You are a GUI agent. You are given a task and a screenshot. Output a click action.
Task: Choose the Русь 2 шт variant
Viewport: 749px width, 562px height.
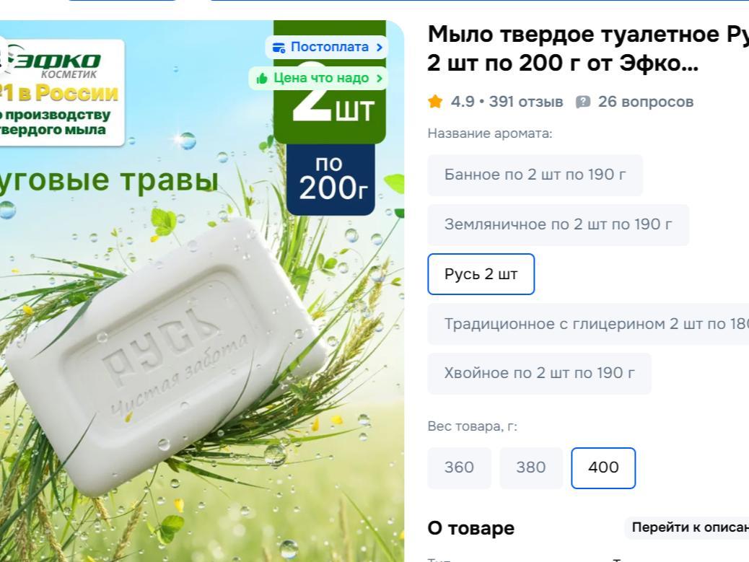coord(481,274)
